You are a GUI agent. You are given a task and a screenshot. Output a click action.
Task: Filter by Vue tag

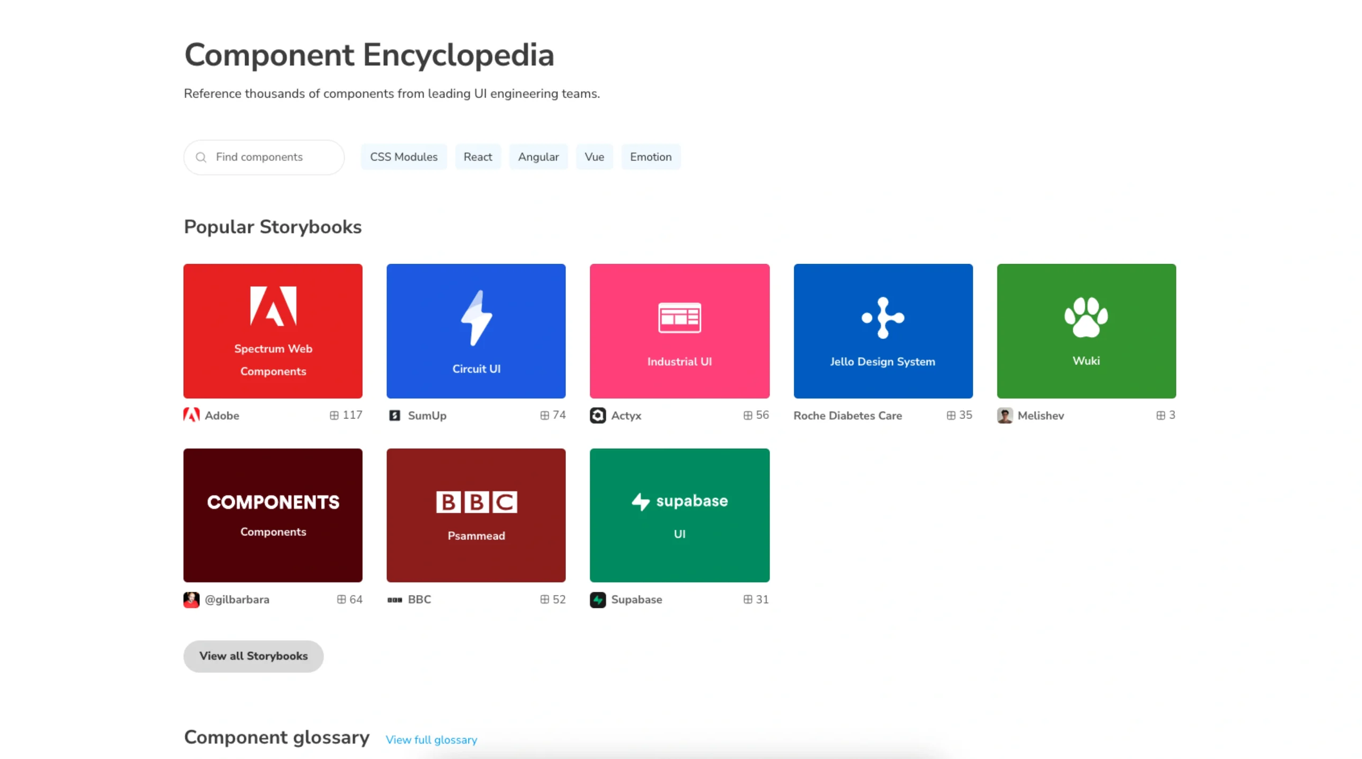coord(594,157)
